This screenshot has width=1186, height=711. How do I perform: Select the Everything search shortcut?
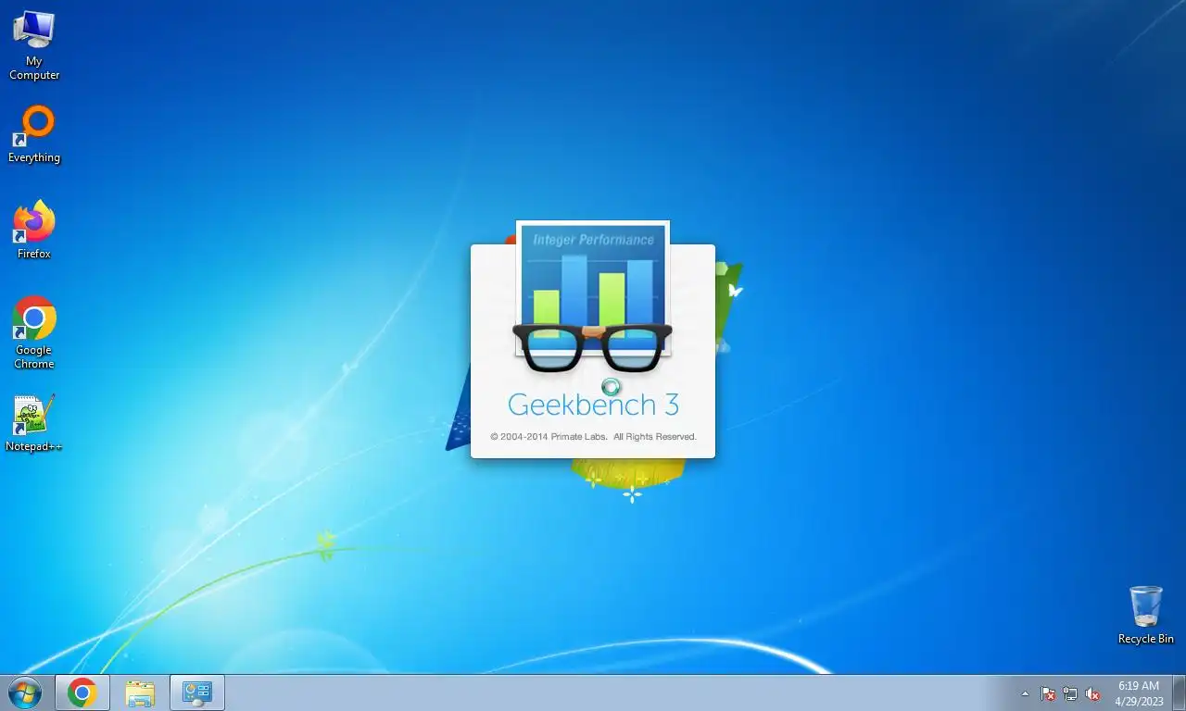point(34,135)
